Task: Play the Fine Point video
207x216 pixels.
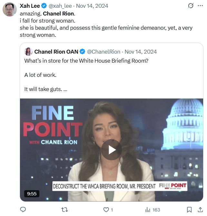Action: tap(112, 150)
